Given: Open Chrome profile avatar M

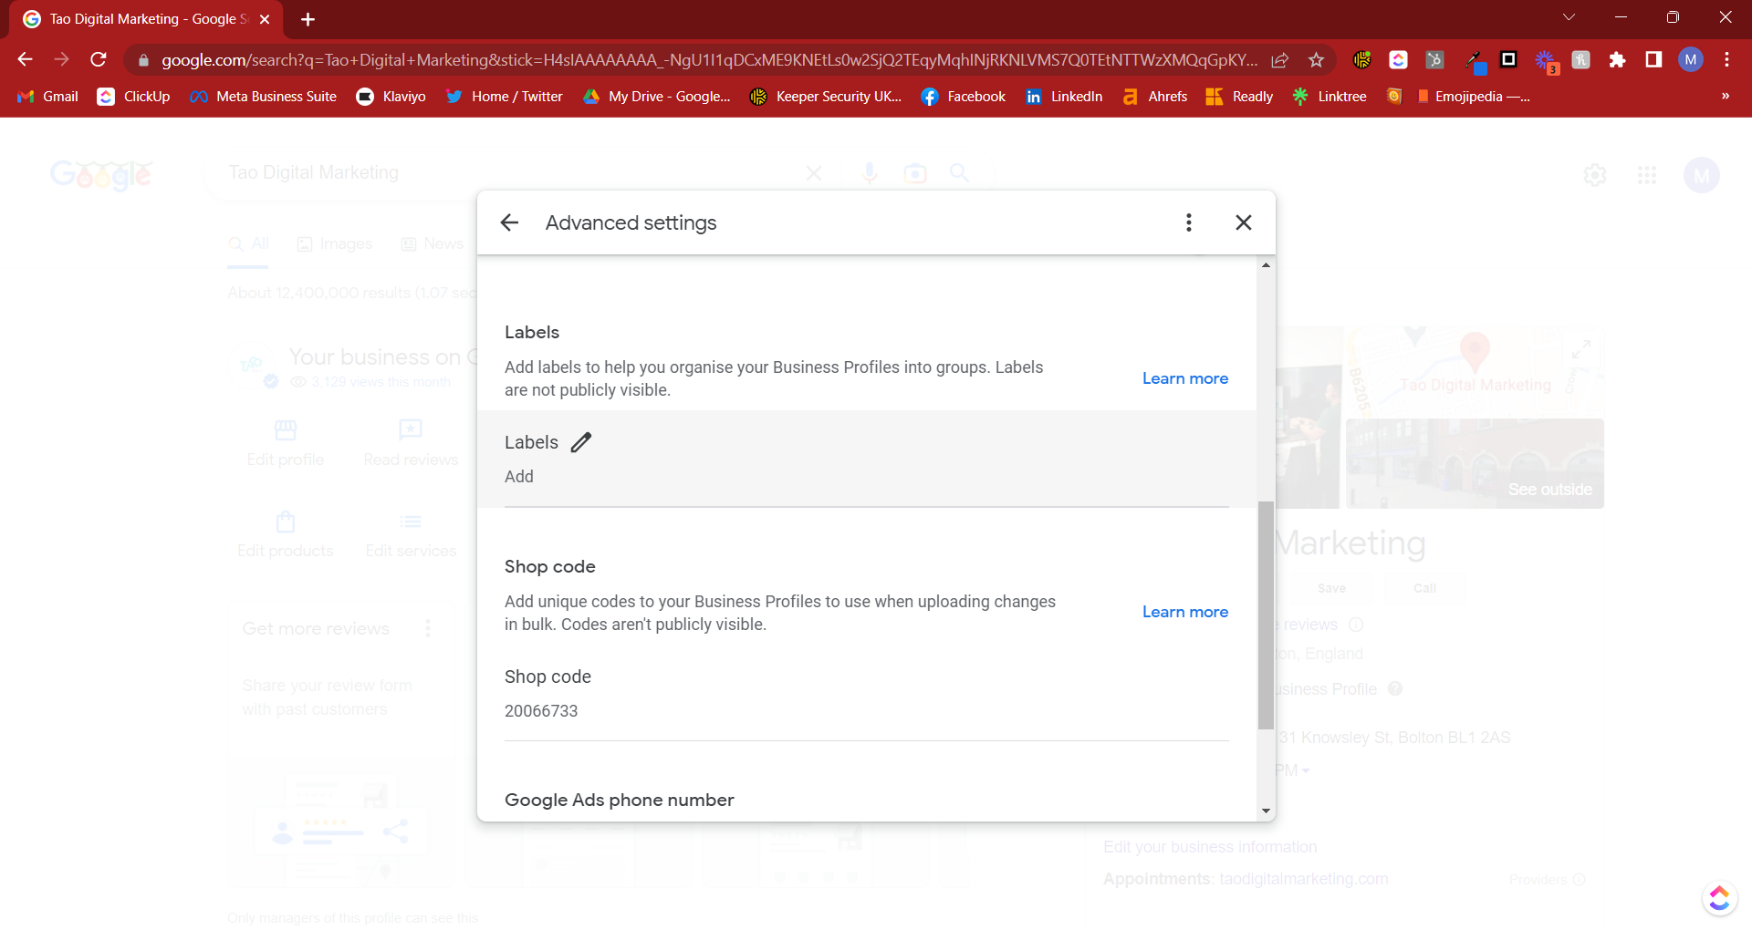Looking at the screenshot, I should click(1691, 60).
